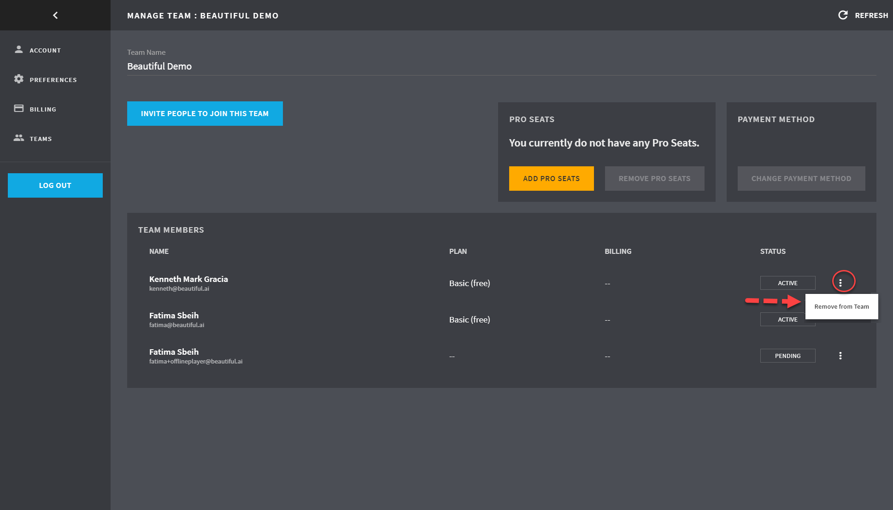Click the Account person icon
The width and height of the screenshot is (893, 510).
[x=18, y=49]
